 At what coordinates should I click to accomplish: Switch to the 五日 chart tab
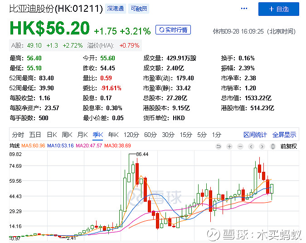[x=35, y=135]
